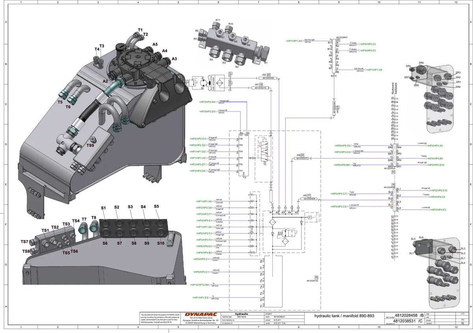Click the =HP4/HP4.B5 reference
The image size is (473, 333).
click(436, 158)
